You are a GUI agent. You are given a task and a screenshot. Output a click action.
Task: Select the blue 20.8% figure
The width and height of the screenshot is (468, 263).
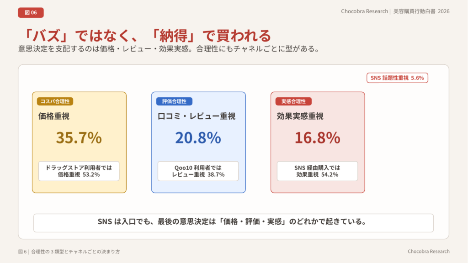[198, 137]
